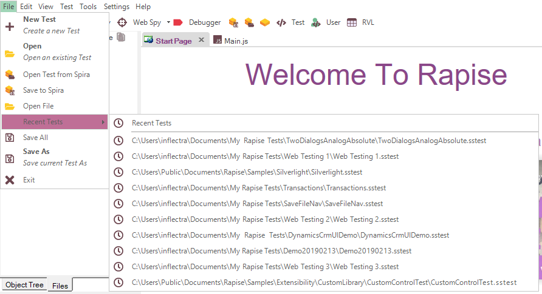Click the RVL toolbar label
This screenshot has height=294, width=542.
pos(368,22)
